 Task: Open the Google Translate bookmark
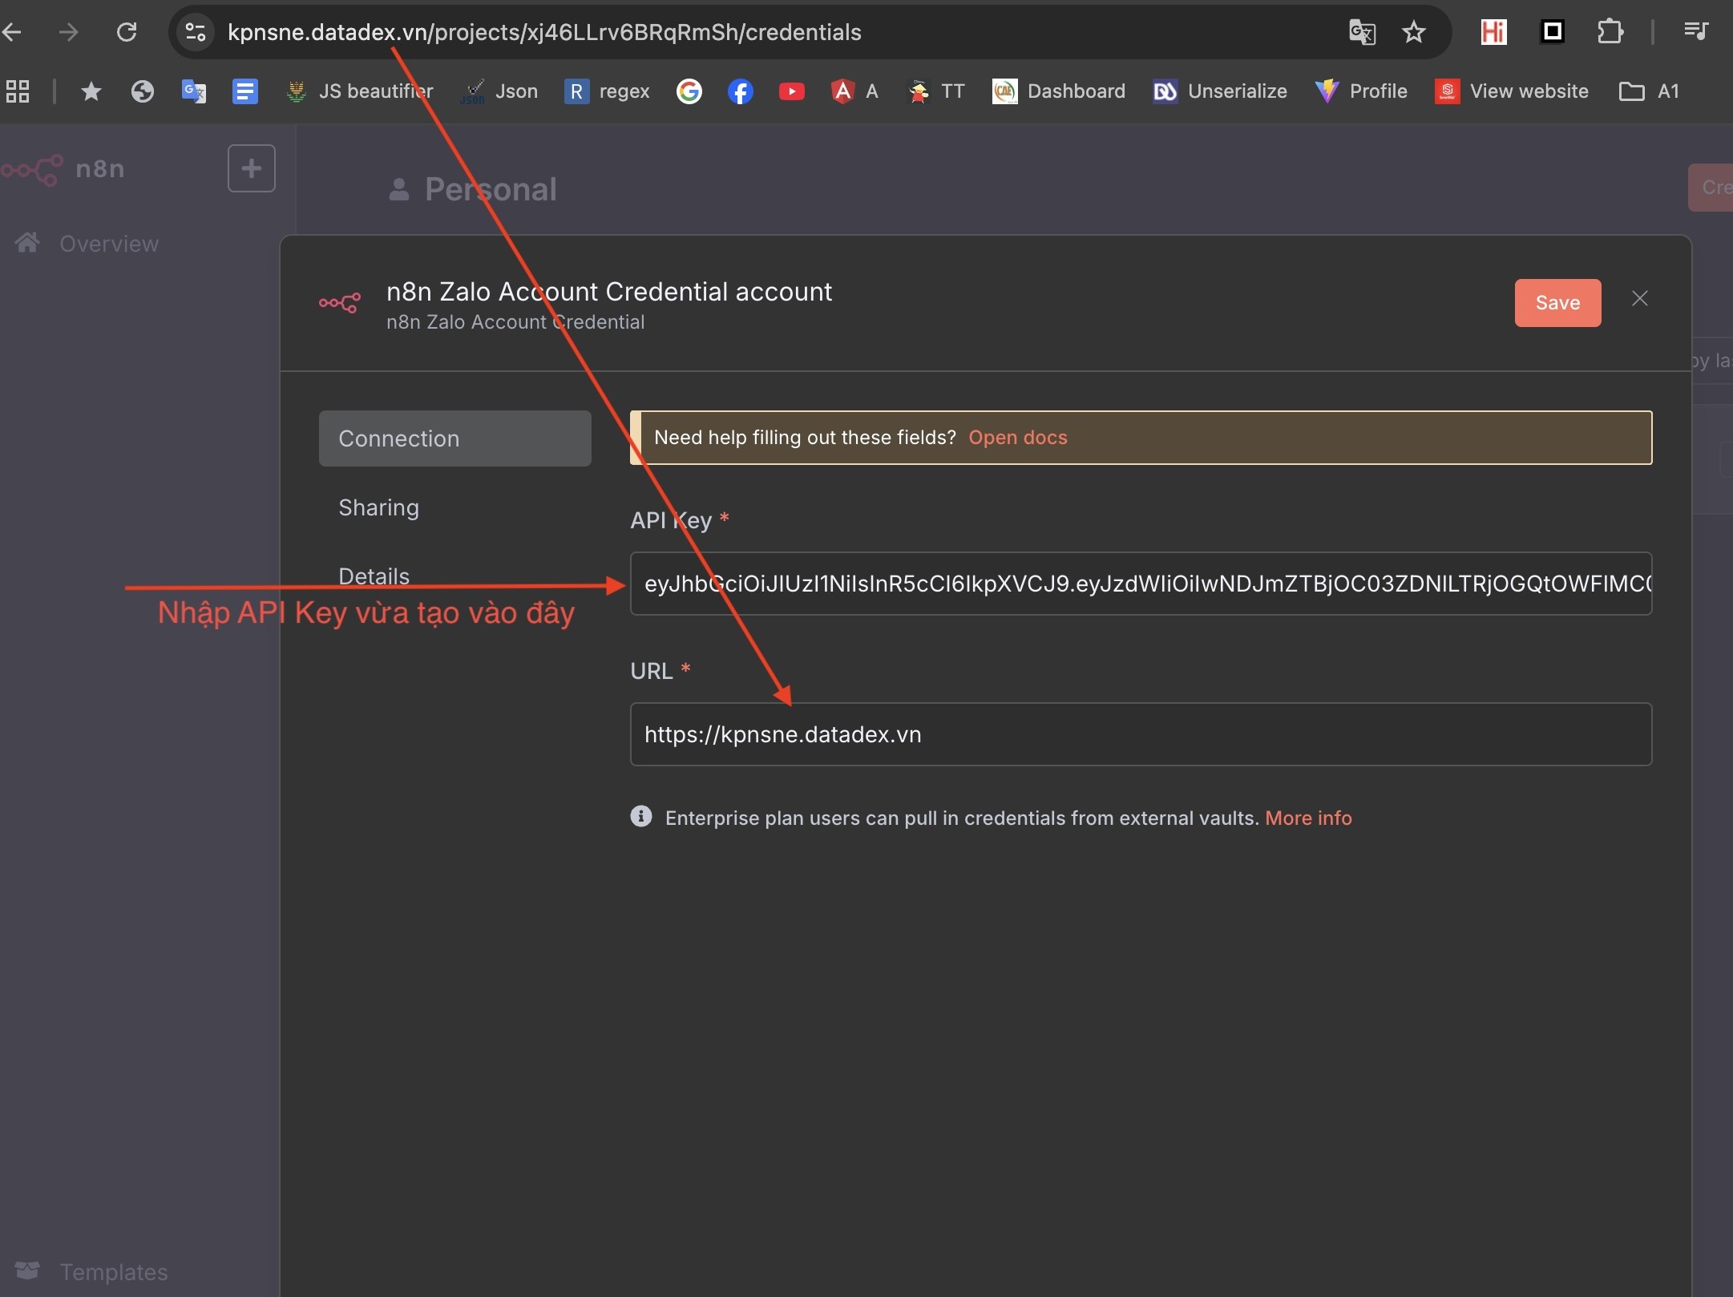(x=194, y=91)
